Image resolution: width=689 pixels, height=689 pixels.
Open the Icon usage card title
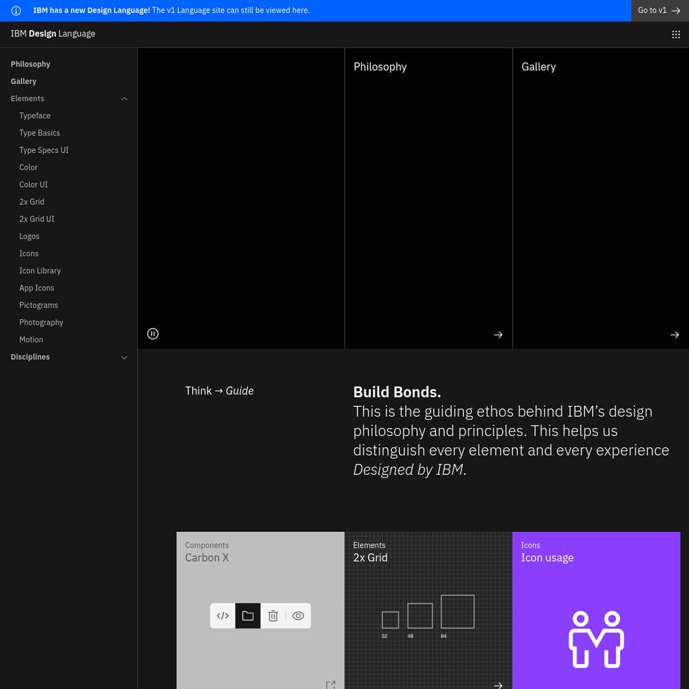click(x=547, y=558)
